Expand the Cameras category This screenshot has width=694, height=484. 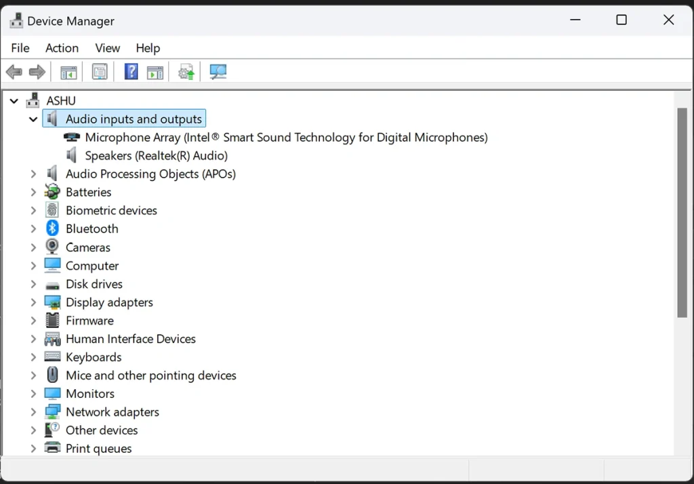33,247
